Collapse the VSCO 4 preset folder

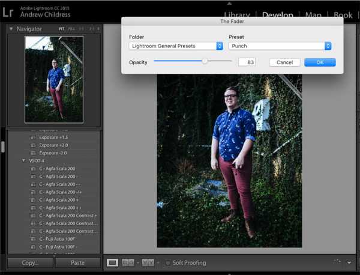[23, 161]
